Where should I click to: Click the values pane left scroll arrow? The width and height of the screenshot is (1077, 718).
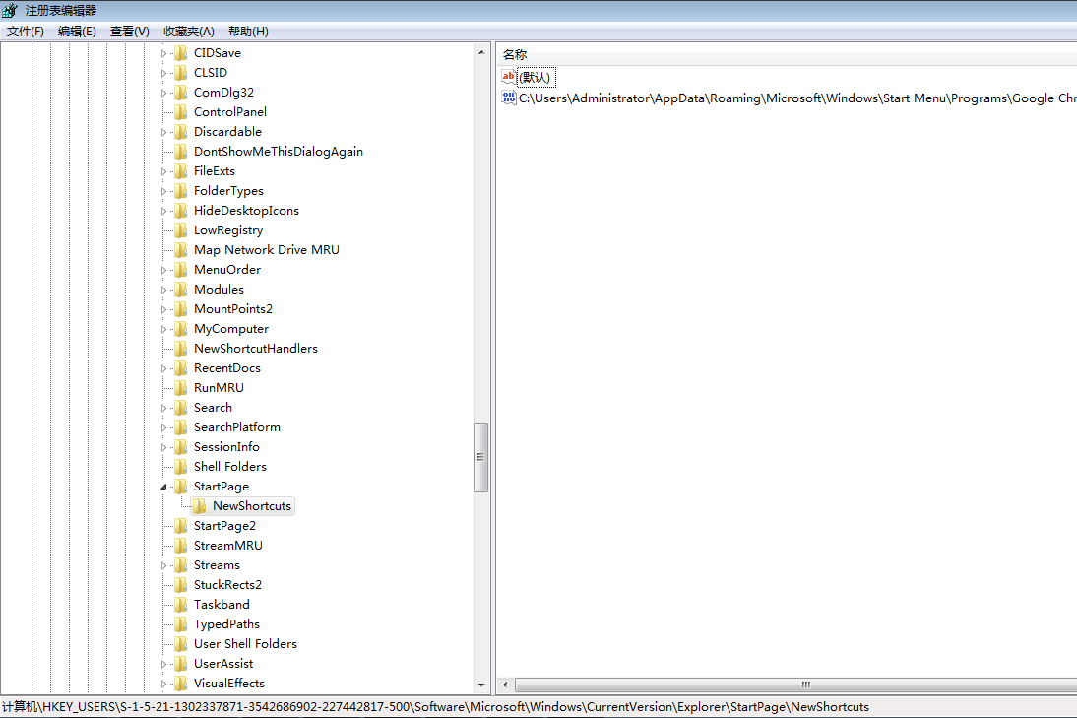pos(506,685)
